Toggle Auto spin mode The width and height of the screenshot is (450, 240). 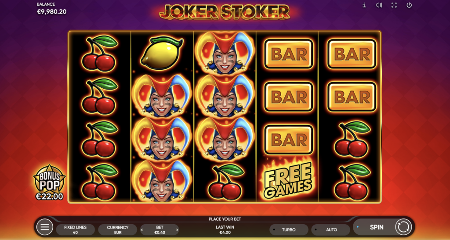tap(330, 230)
